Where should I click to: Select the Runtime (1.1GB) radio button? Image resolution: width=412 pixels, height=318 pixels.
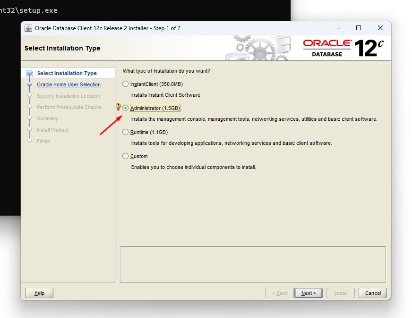125,132
